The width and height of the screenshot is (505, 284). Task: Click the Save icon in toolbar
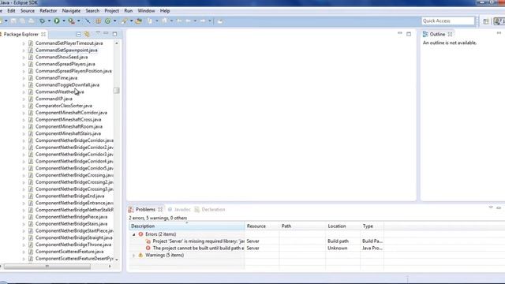tap(13, 21)
